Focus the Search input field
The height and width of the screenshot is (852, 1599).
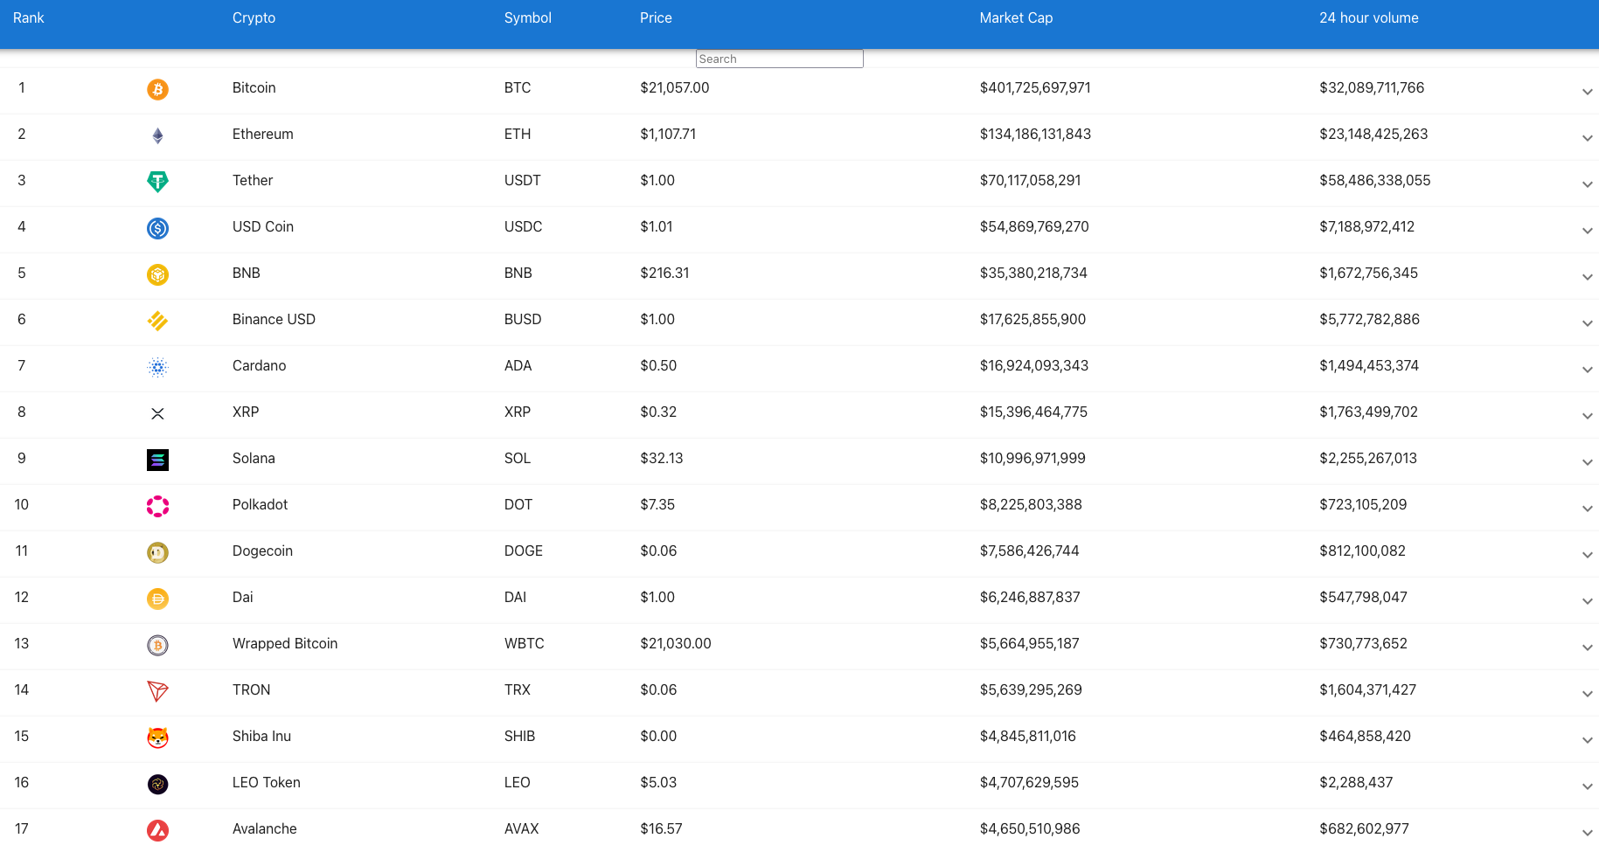point(779,59)
